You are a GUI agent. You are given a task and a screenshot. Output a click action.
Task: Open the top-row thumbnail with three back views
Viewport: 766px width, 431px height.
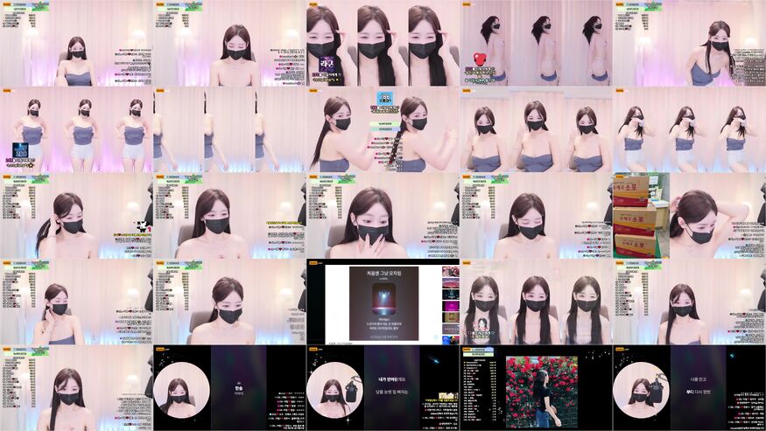[535, 43]
